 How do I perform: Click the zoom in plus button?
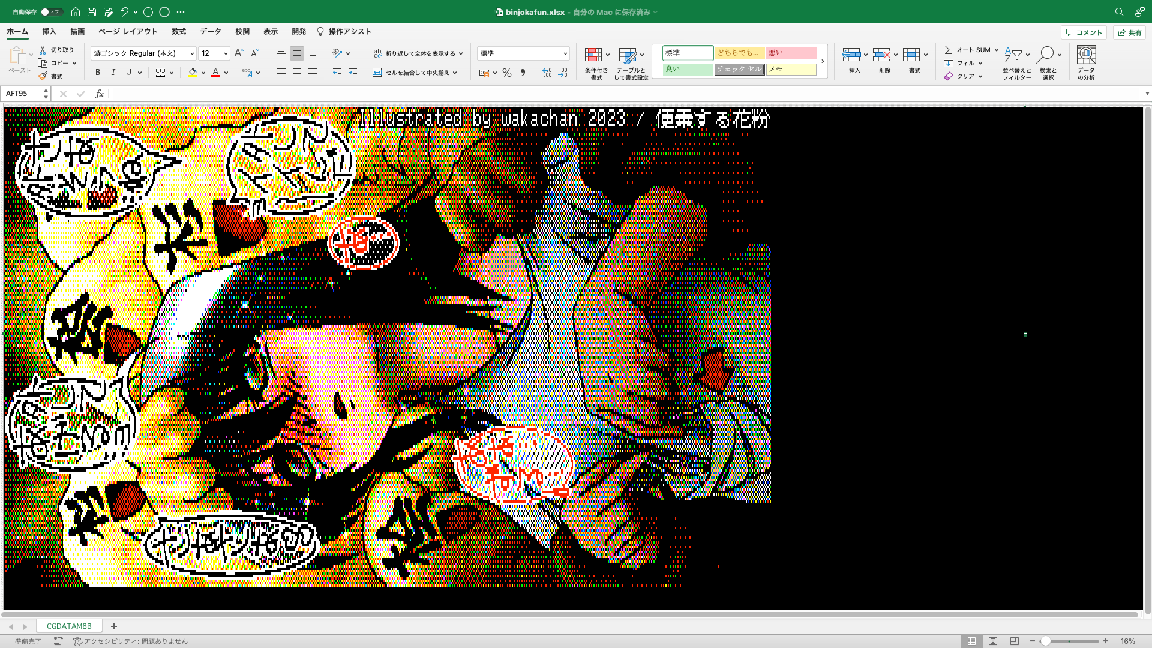click(1105, 641)
